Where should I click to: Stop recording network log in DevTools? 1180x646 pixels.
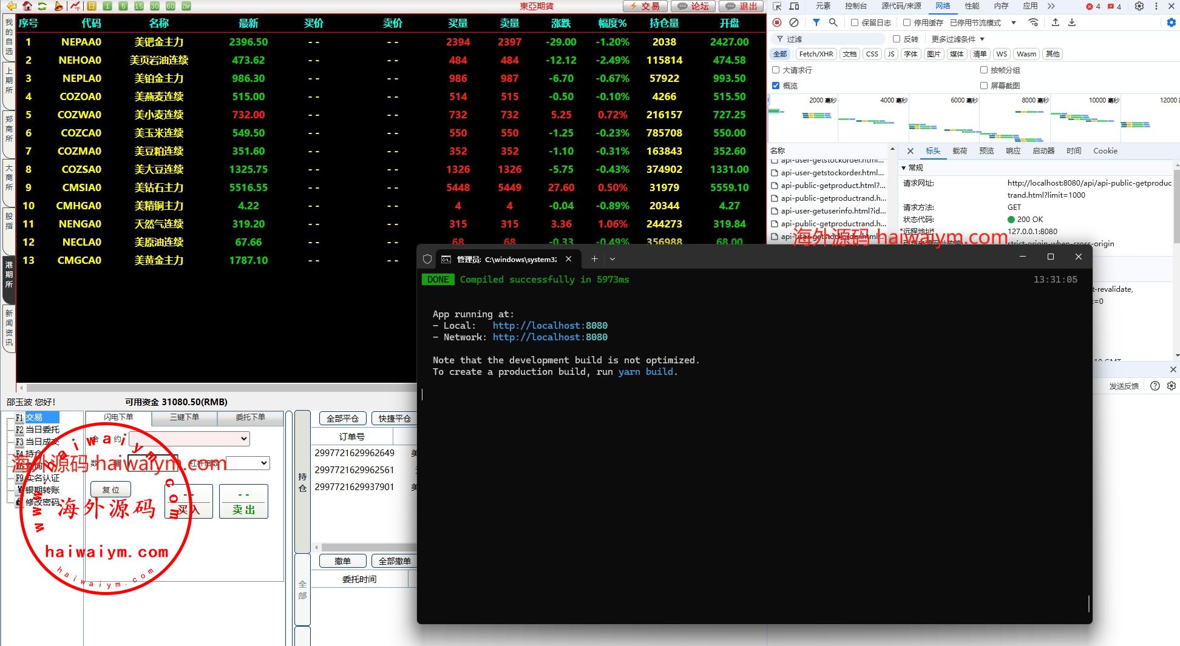tap(777, 22)
